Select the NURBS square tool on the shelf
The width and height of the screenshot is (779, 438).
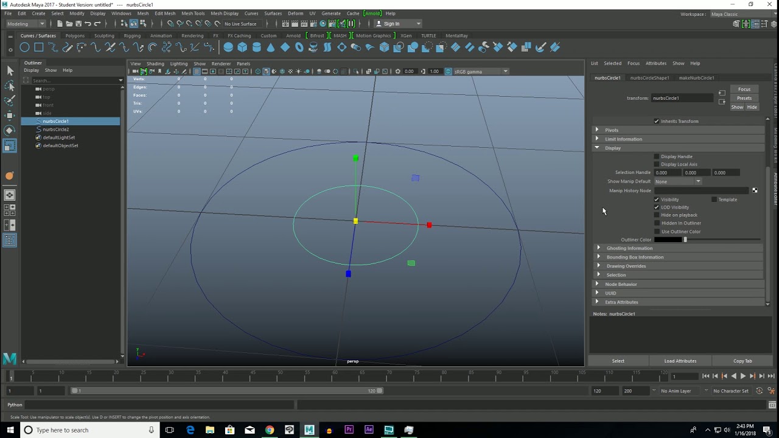(x=38, y=47)
